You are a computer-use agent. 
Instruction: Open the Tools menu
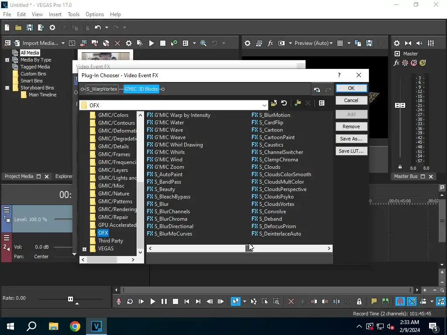pyautogui.click(x=73, y=14)
